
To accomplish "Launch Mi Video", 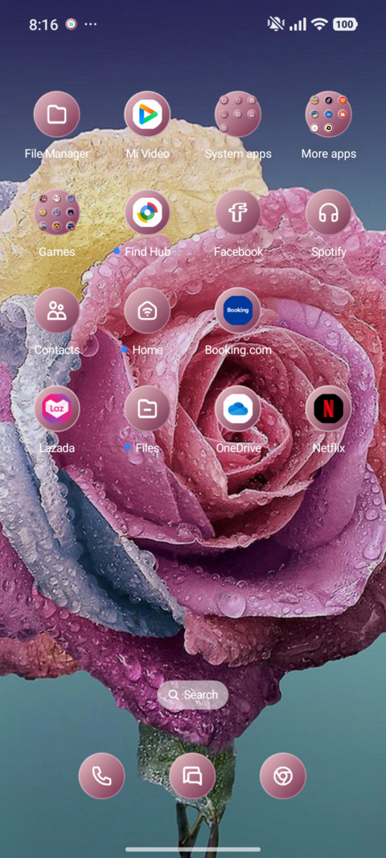I will click(x=147, y=114).
